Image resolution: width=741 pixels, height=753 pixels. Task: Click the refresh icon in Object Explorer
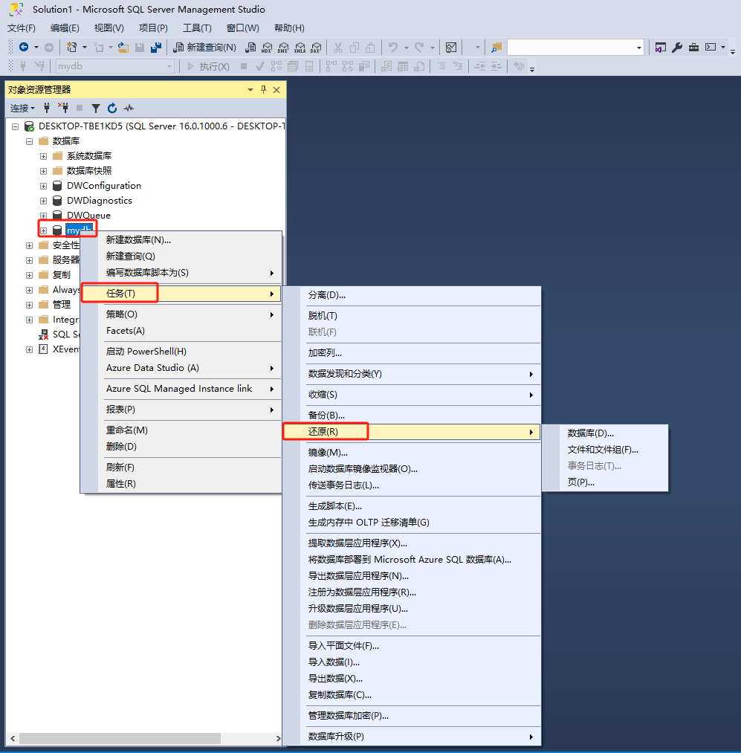112,108
